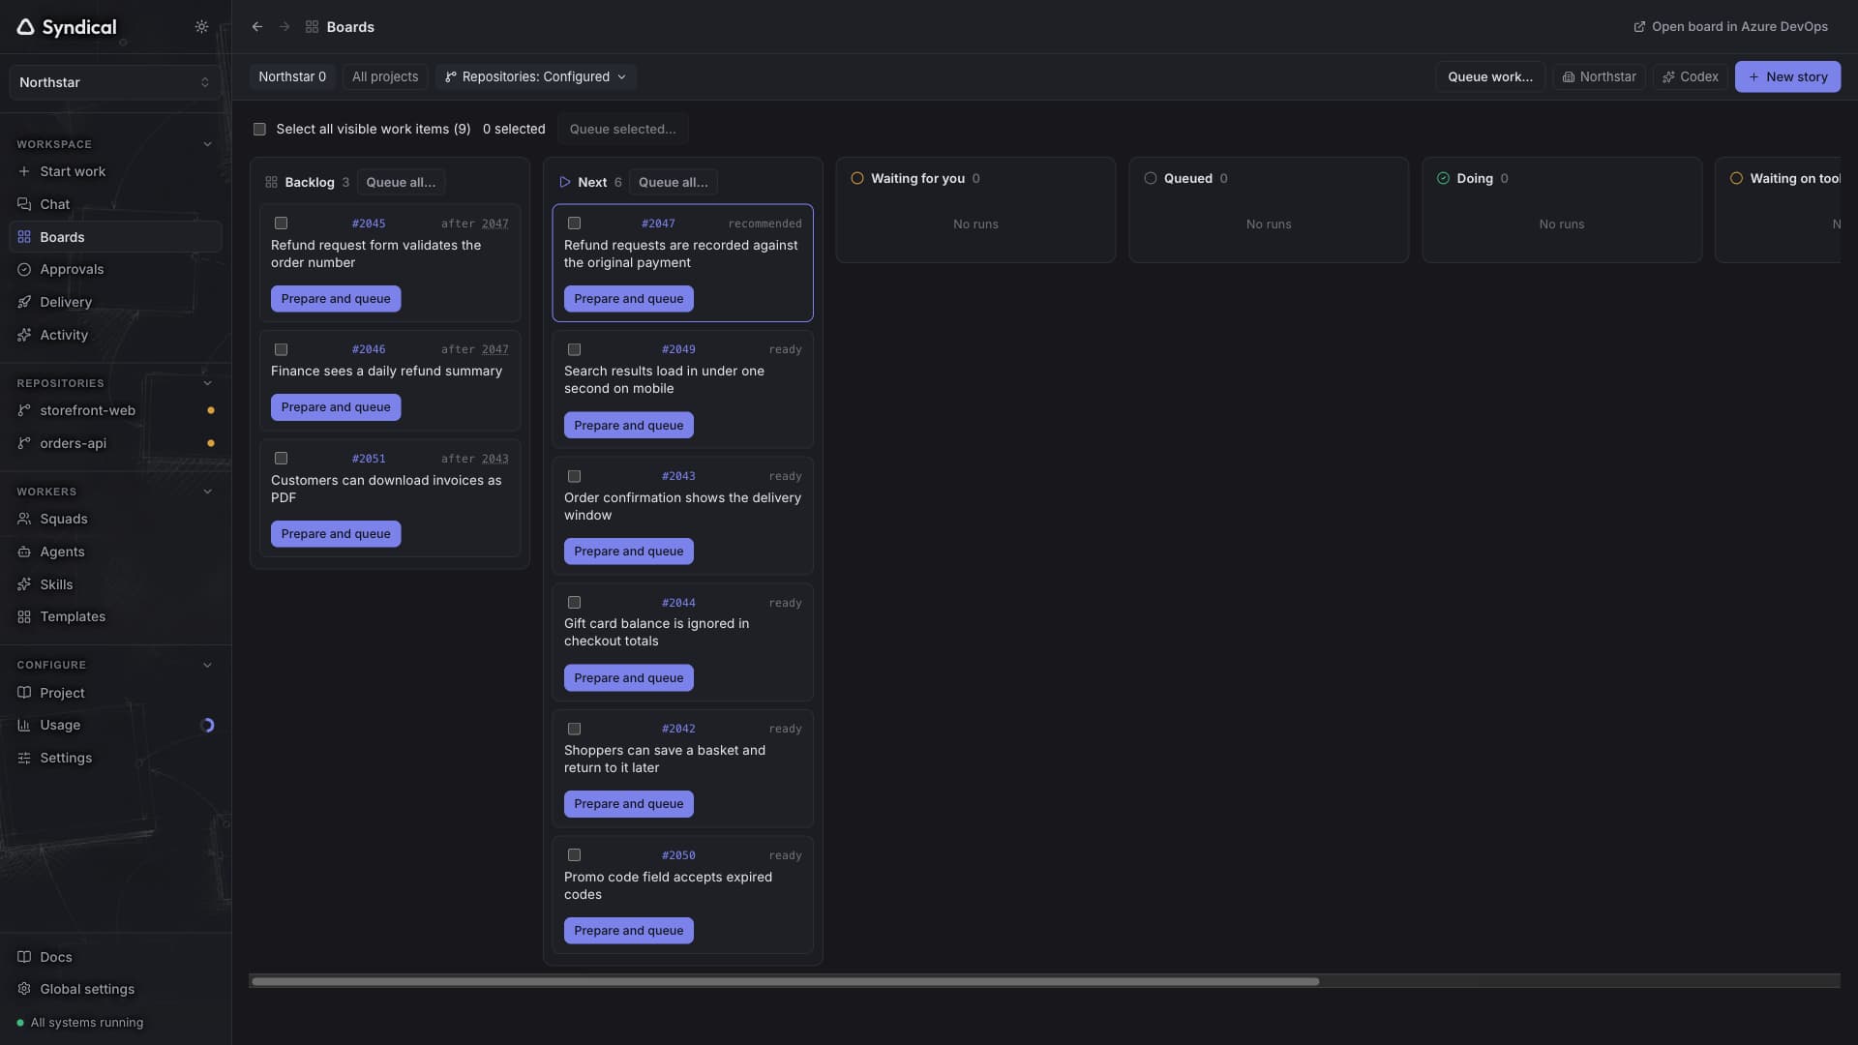This screenshot has height=1045, width=1858.
Task: Open Queue work... menu
Action: click(1489, 76)
